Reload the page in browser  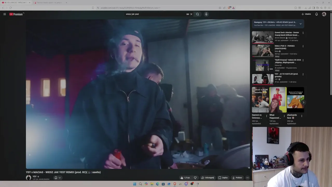tap(10, 8)
